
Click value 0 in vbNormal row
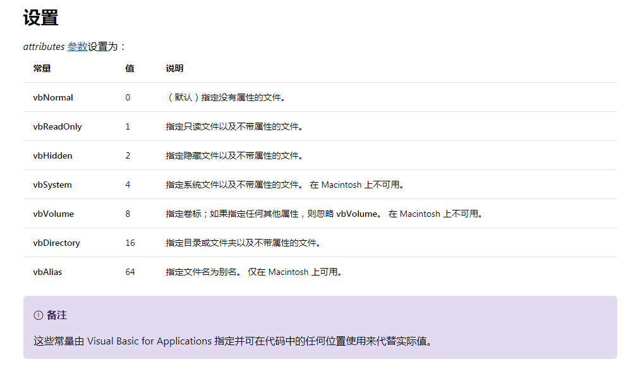tap(128, 97)
